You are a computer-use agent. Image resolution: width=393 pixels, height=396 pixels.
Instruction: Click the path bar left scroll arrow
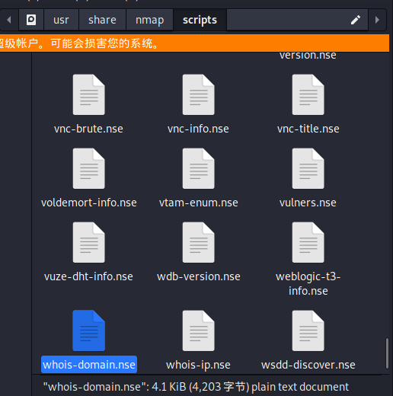pyautogui.click(x=9, y=20)
